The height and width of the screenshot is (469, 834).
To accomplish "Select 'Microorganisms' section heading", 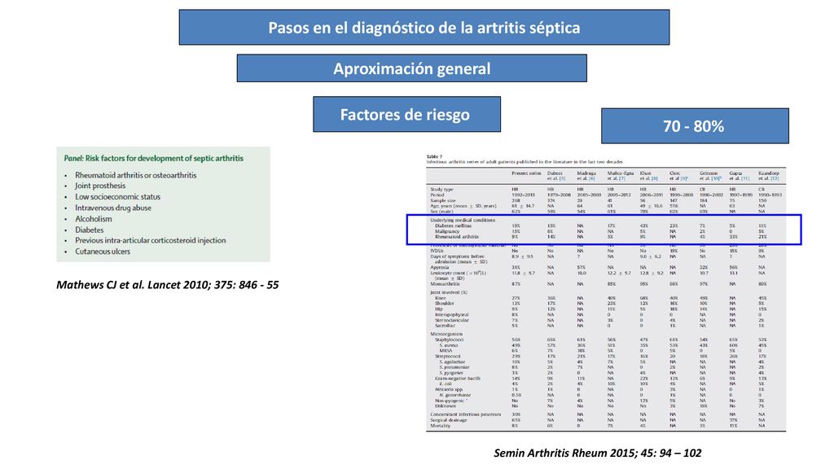I will [447, 334].
